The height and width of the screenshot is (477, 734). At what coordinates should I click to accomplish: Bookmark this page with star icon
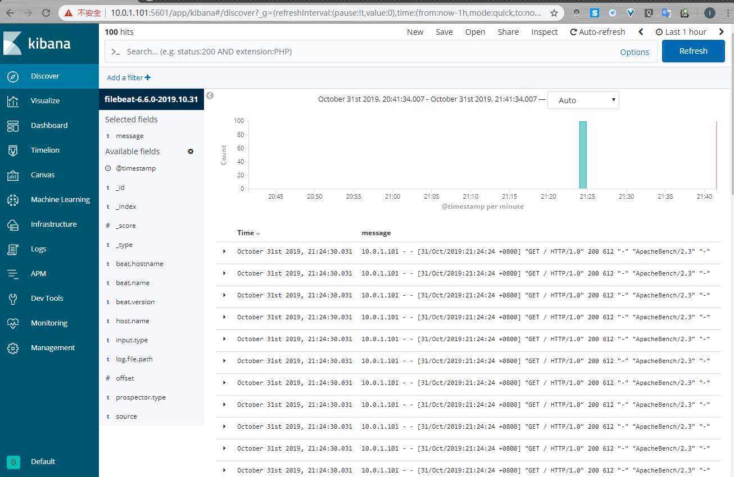click(x=554, y=12)
